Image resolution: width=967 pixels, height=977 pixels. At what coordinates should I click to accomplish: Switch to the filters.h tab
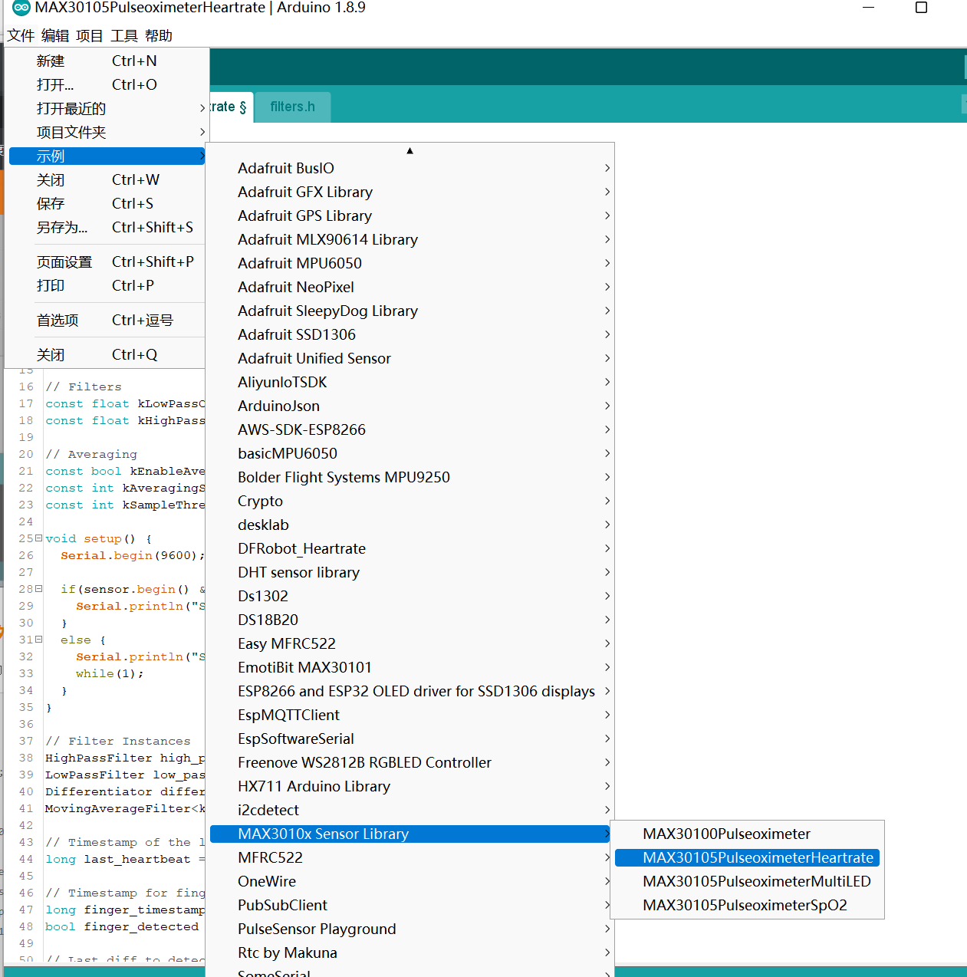tap(293, 107)
